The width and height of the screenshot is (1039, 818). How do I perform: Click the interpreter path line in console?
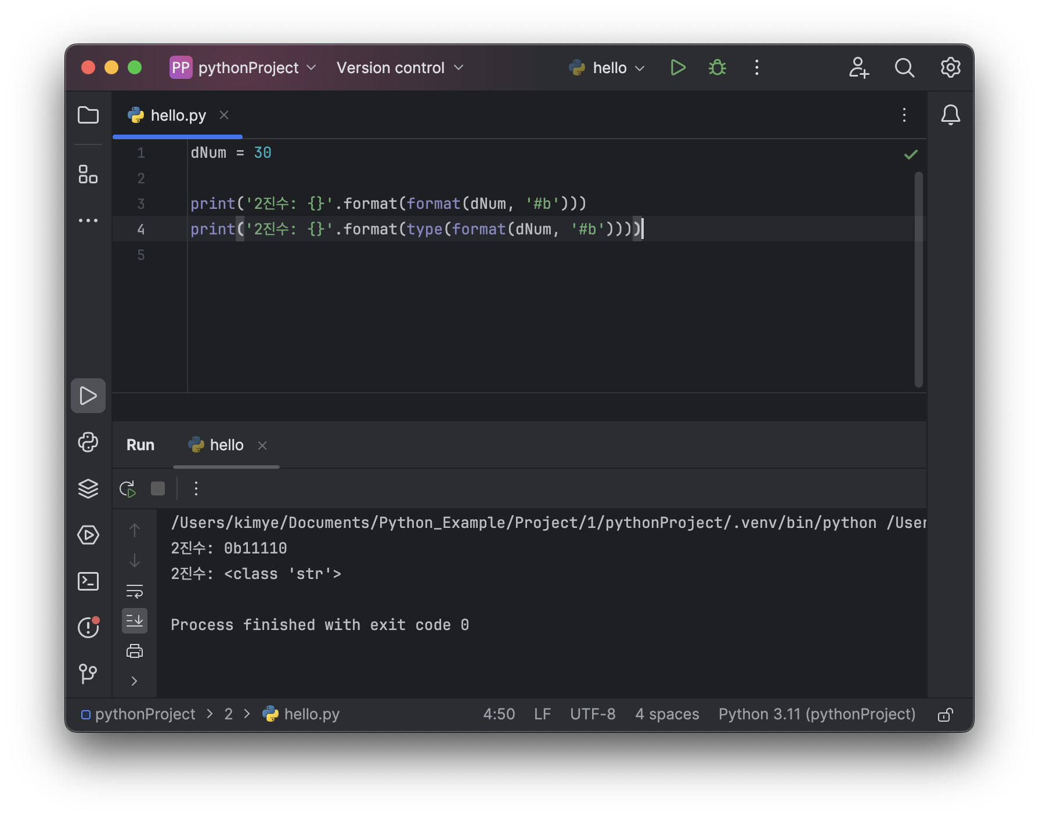coord(548,523)
